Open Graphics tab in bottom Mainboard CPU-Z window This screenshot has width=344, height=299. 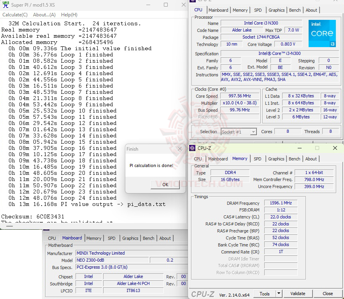(130, 238)
